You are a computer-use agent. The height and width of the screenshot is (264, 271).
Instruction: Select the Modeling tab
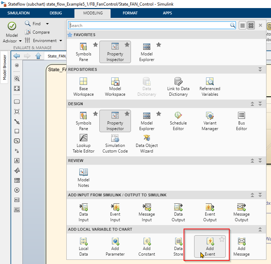coord(93,13)
